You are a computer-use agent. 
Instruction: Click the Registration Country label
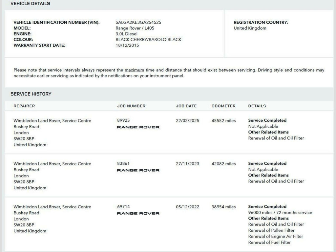(261, 22)
